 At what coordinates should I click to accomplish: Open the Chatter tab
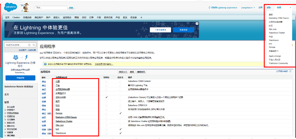pos(16,18)
